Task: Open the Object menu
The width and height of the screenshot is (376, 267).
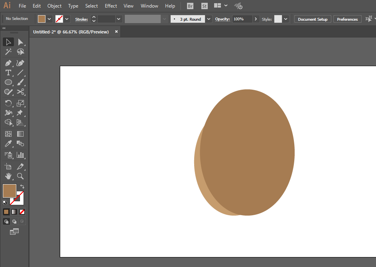Action: click(55, 6)
